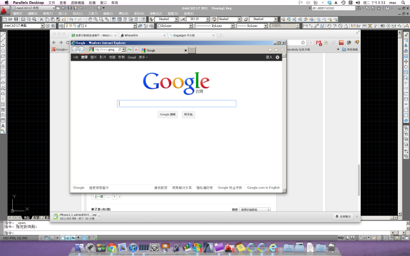Viewport: 410px width, 256px height.
Task: Expand the 更多 menu in Google bar
Action: 143,57
